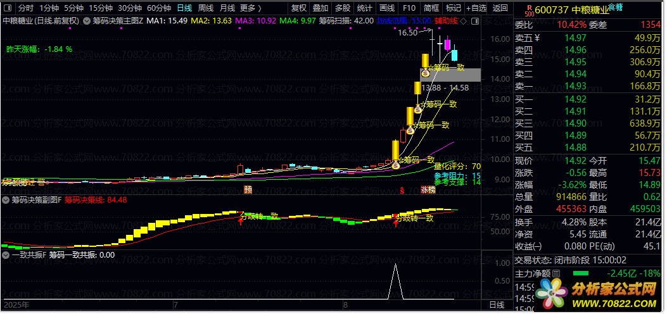Click the 涨榜 marker under chart
This screenshot has width=667, height=314.
coord(428,190)
